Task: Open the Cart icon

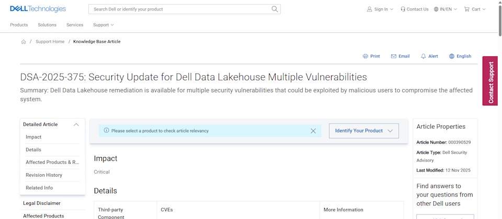Action: tap(467, 9)
